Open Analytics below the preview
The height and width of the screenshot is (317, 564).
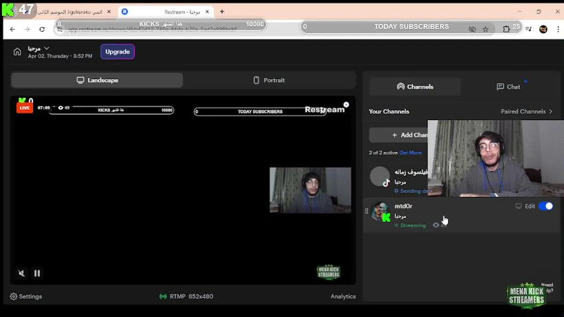click(343, 296)
